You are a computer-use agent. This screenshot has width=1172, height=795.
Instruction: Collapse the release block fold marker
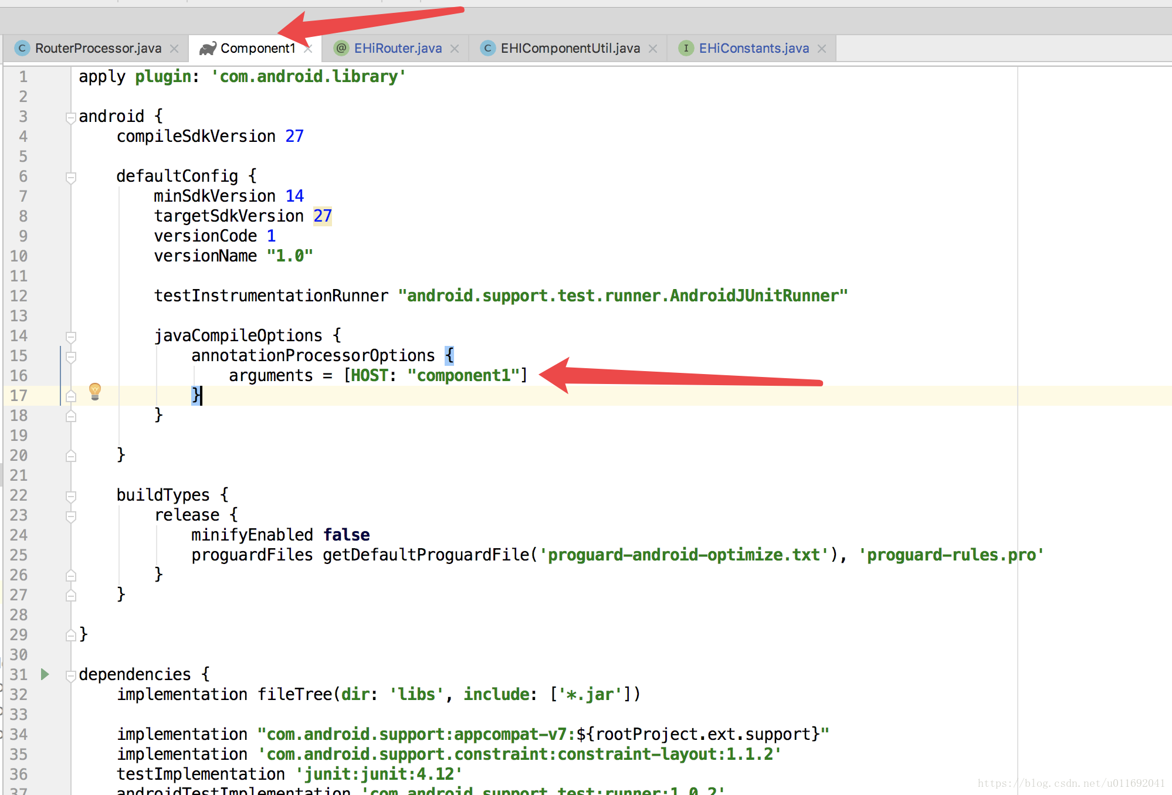(70, 516)
